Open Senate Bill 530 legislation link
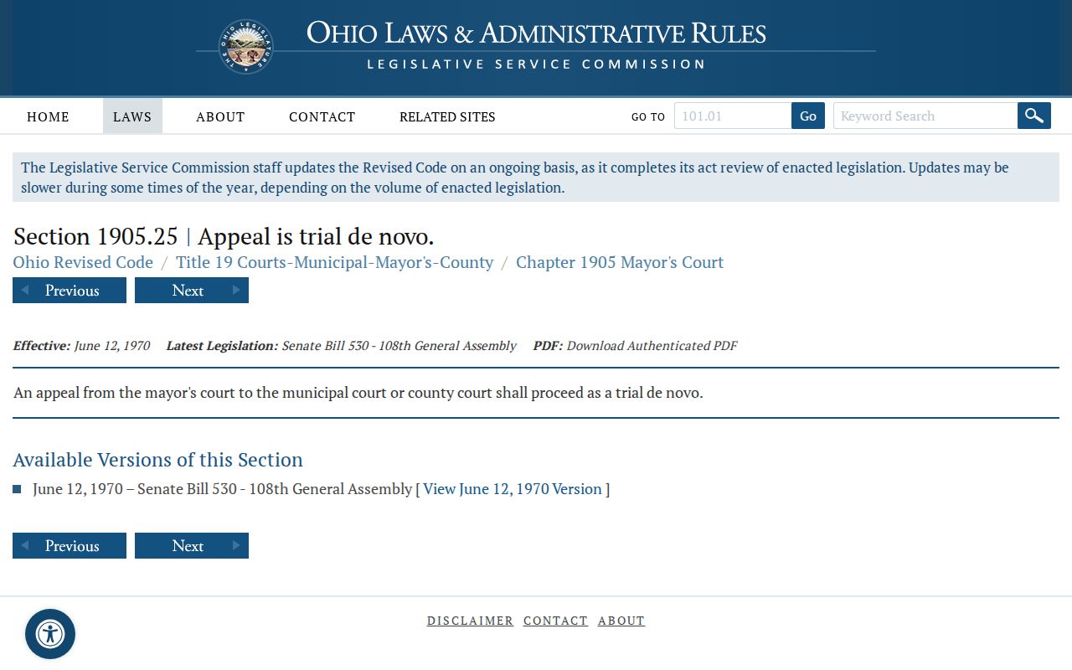This screenshot has height=670, width=1072. tap(399, 345)
